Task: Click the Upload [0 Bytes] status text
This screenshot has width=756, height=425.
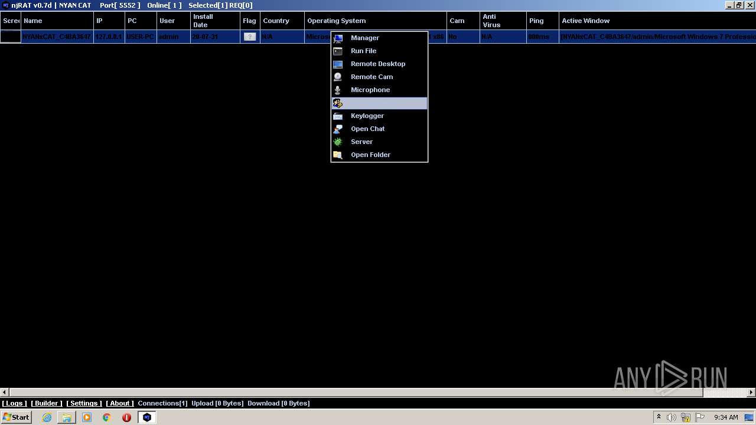Action: click(217, 403)
